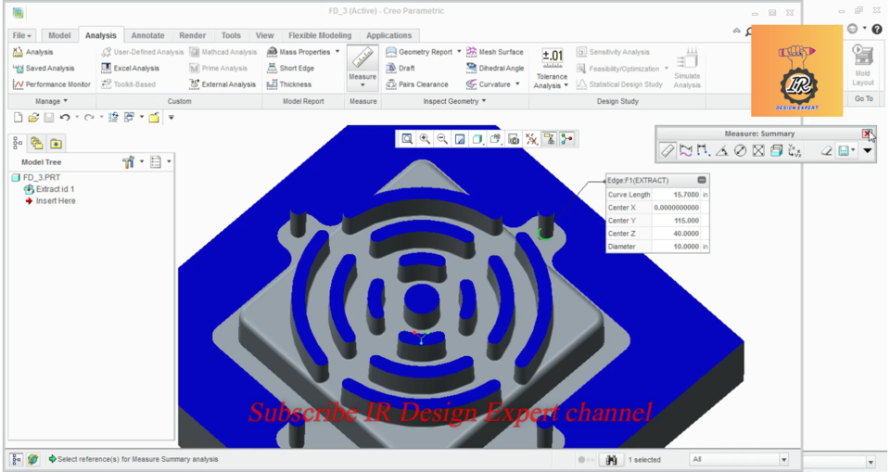Screen dimensions: 890x472
Task: Switch to Folder Browser navigator tab
Action: coord(37,143)
